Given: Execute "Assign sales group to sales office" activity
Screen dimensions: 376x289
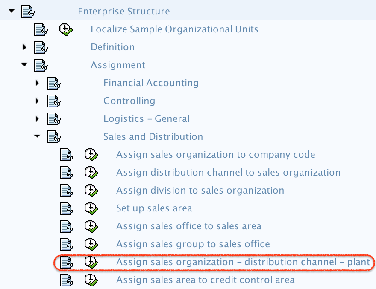Looking at the screenshot, I should (91, 244).
